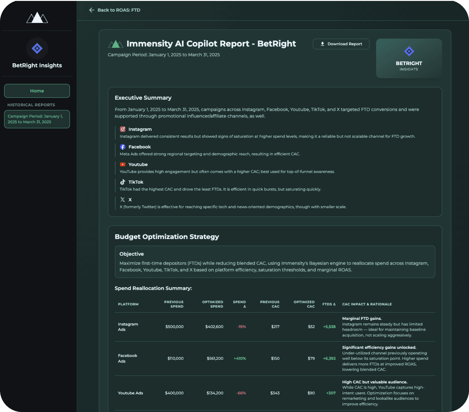Click the Immensity mountain logo in sidebar
The image size is (469, 412).
click(37, 17)
